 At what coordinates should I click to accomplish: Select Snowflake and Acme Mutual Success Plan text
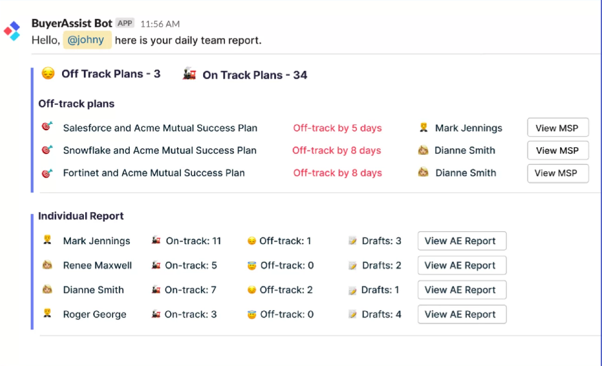pos(160,150)
